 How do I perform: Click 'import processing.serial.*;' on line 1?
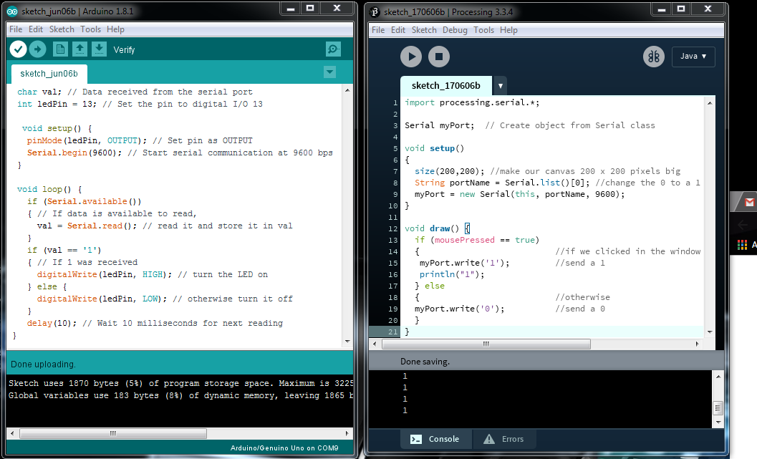472,103
